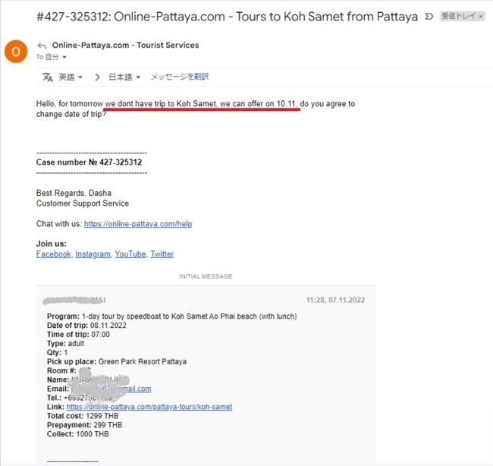Screen dimensions: 493x466
Task: Remove the 受信トレイ inbox label
Action: pos(480,16)
